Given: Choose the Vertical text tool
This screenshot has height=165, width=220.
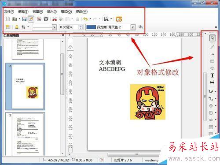Looking at the screenshot, I should tap(213, 82).
